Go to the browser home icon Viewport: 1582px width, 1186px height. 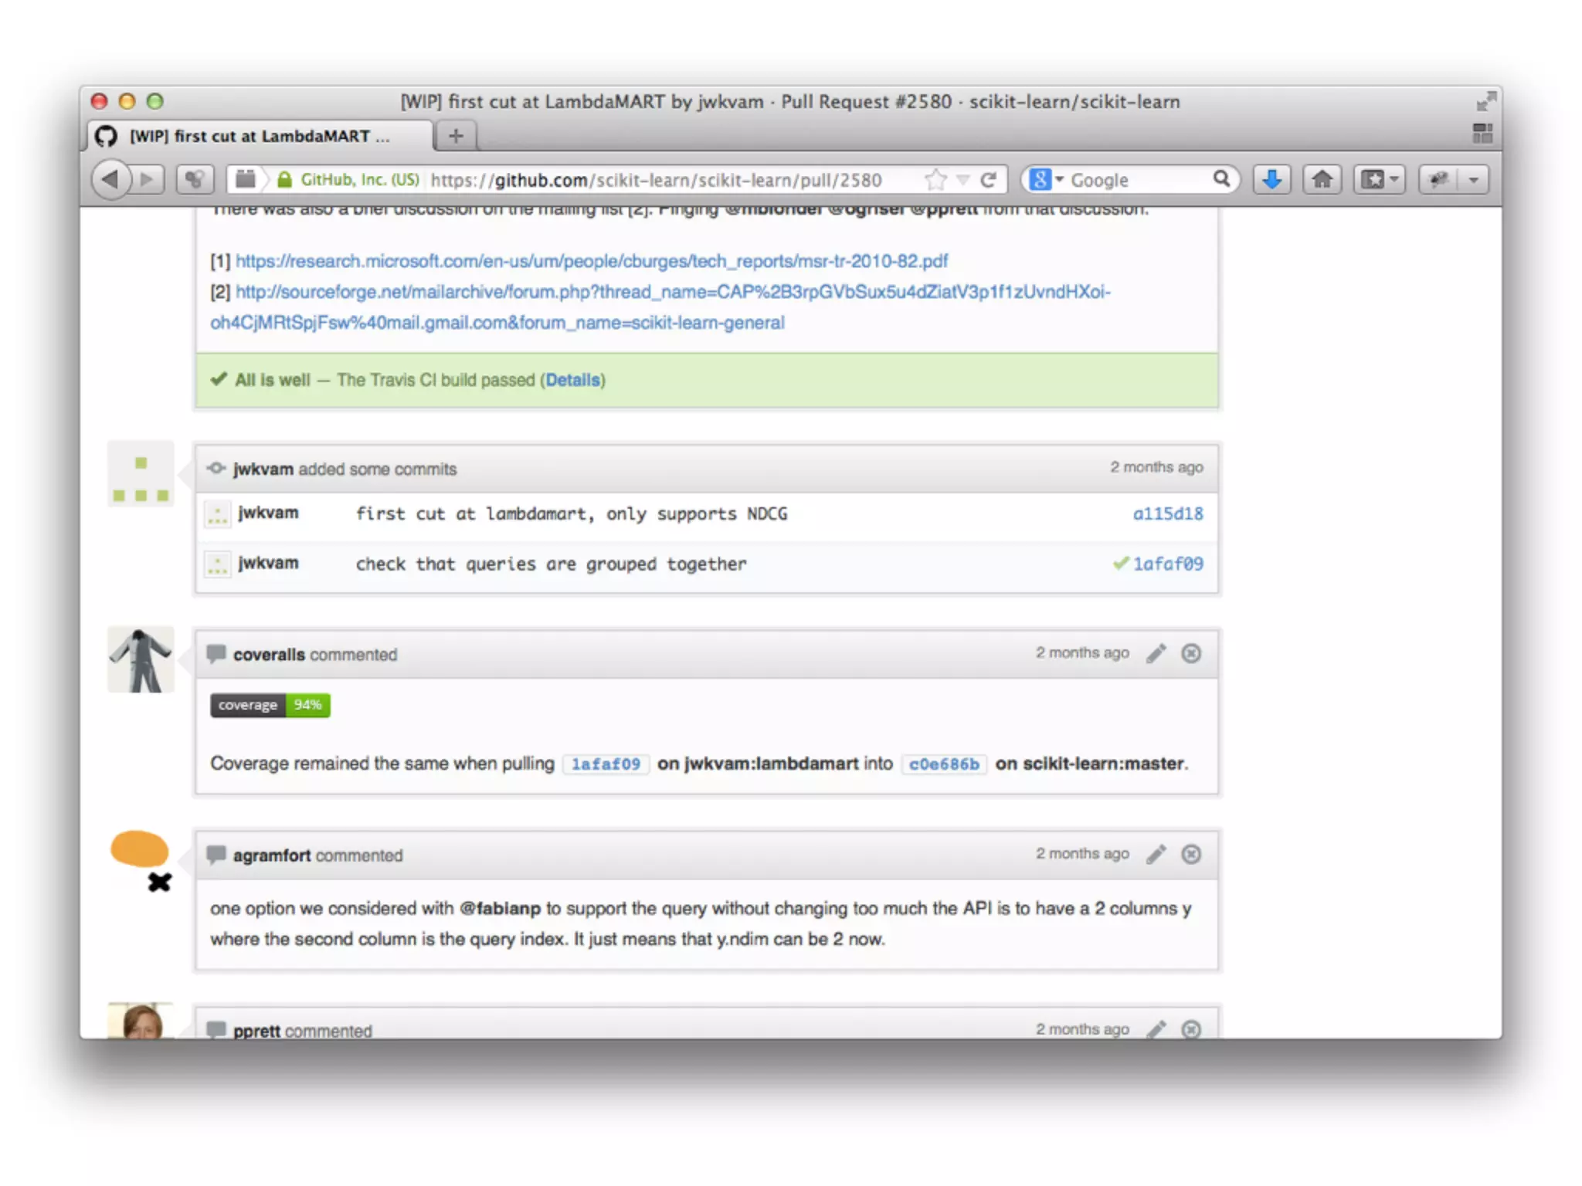pyautogui.click(x=1322, y=180)
